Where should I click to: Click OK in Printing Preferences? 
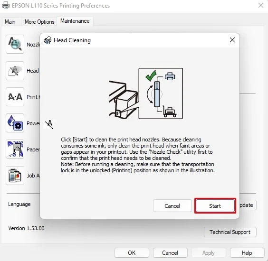132,253
